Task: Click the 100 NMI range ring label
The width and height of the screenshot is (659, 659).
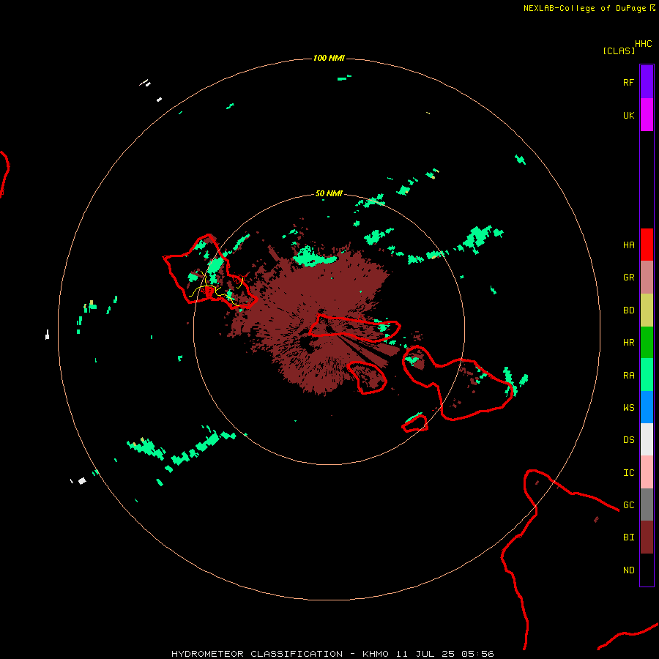Action: (x=329, y=58)
